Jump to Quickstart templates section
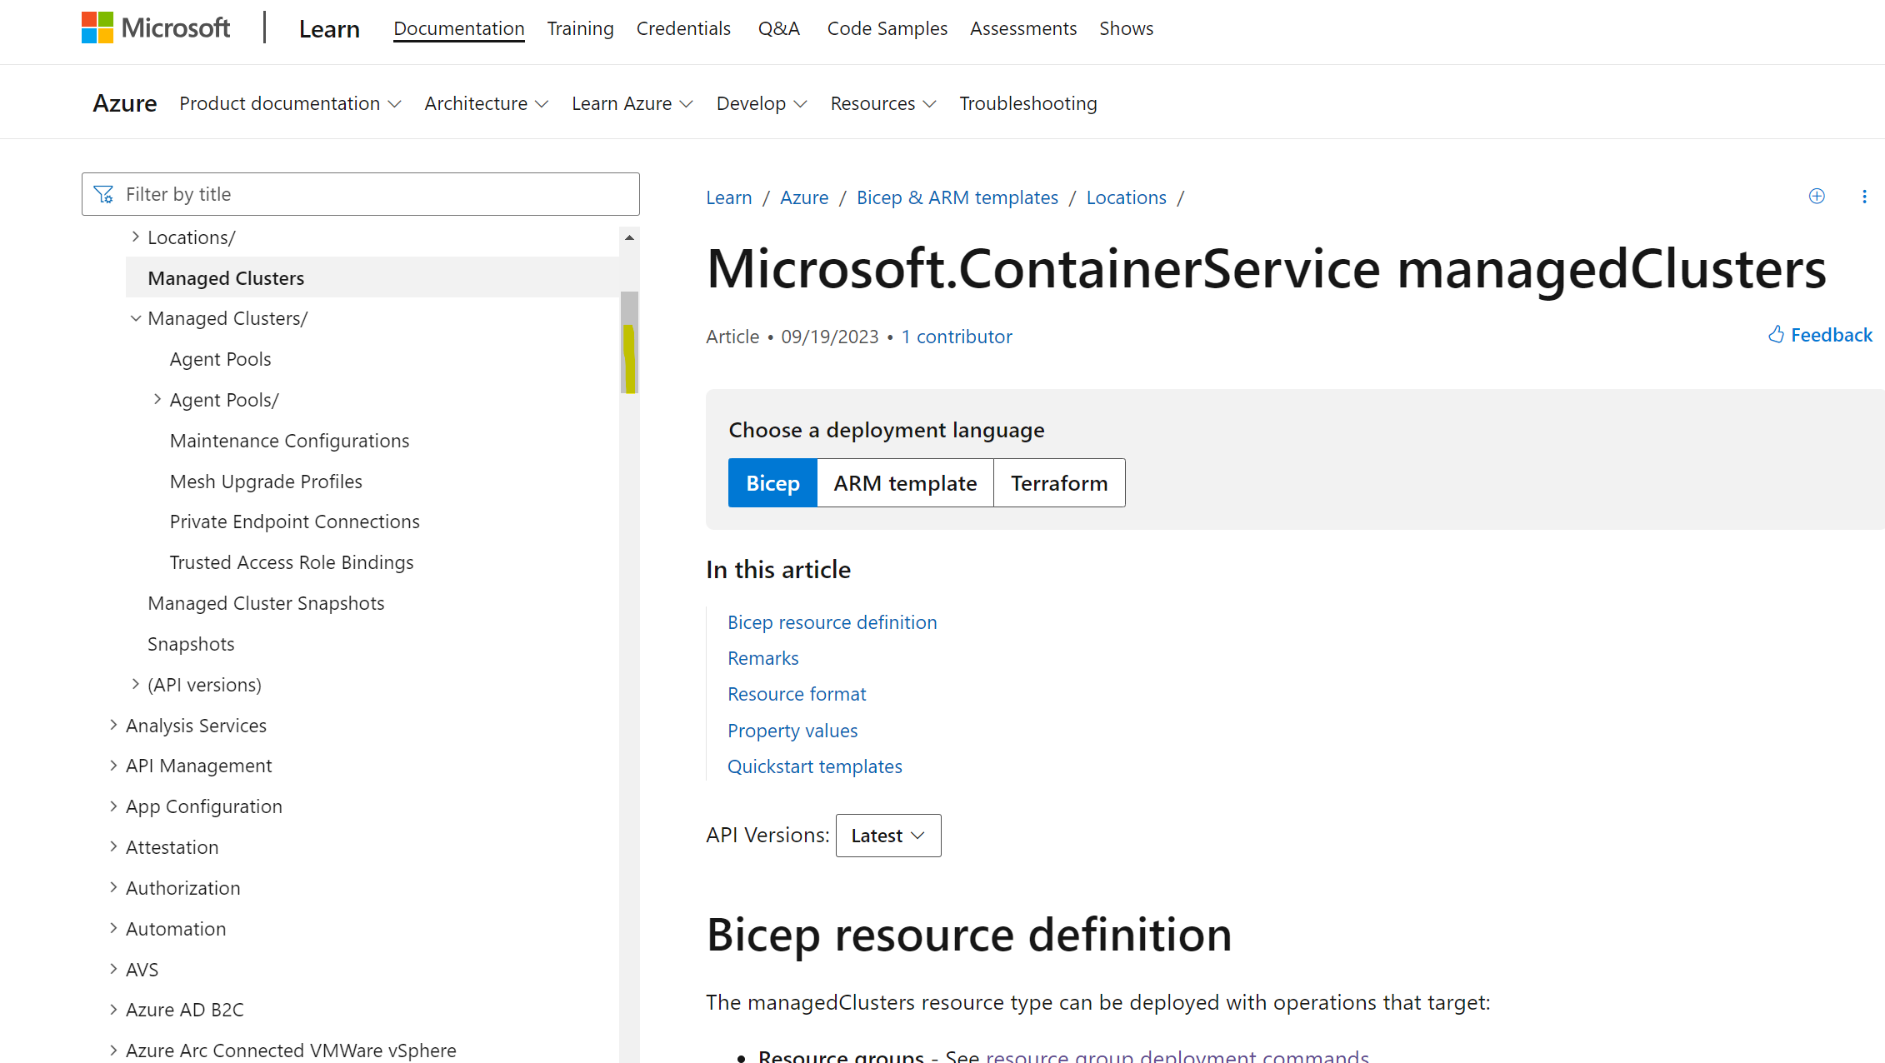The image size is (1885, 1063). (x=814, y=766)
